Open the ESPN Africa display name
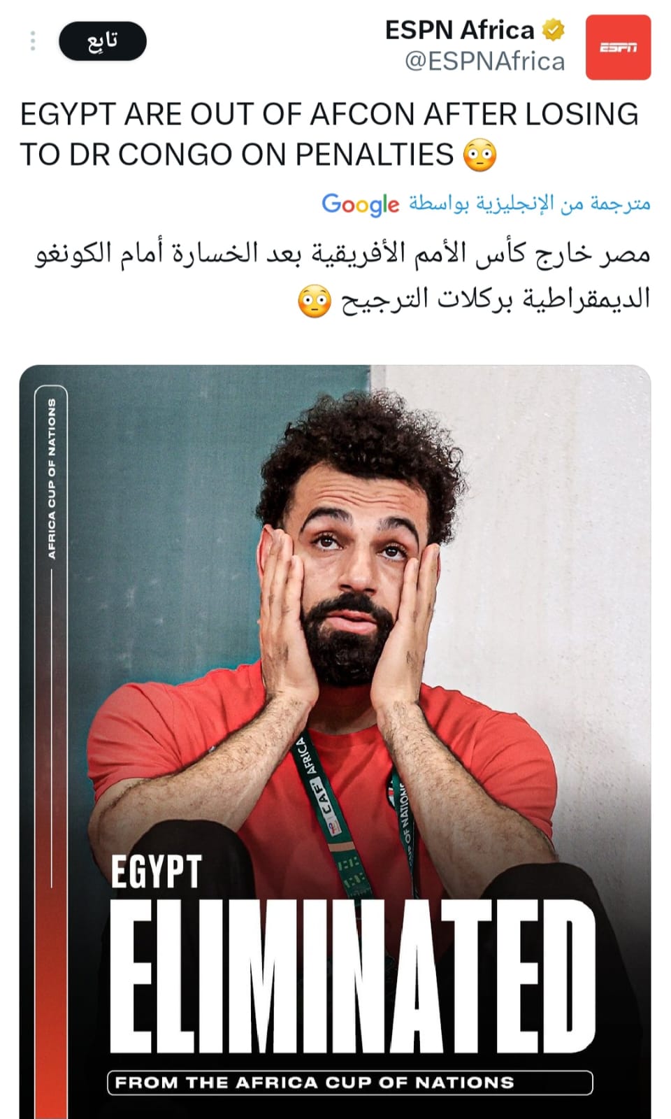 click(460, 30)
